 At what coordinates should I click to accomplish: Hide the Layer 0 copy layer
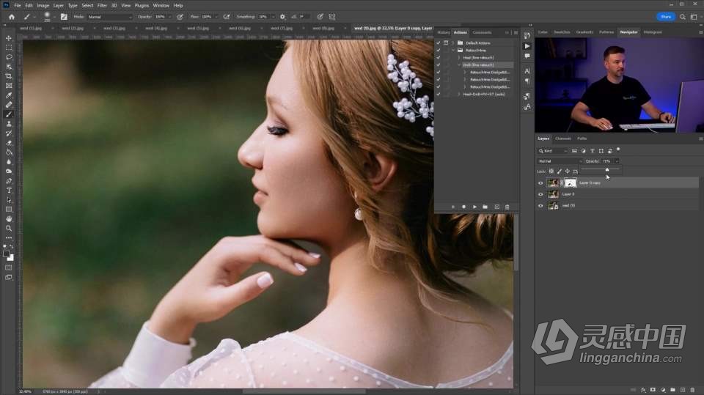click(x=540, y=182)
